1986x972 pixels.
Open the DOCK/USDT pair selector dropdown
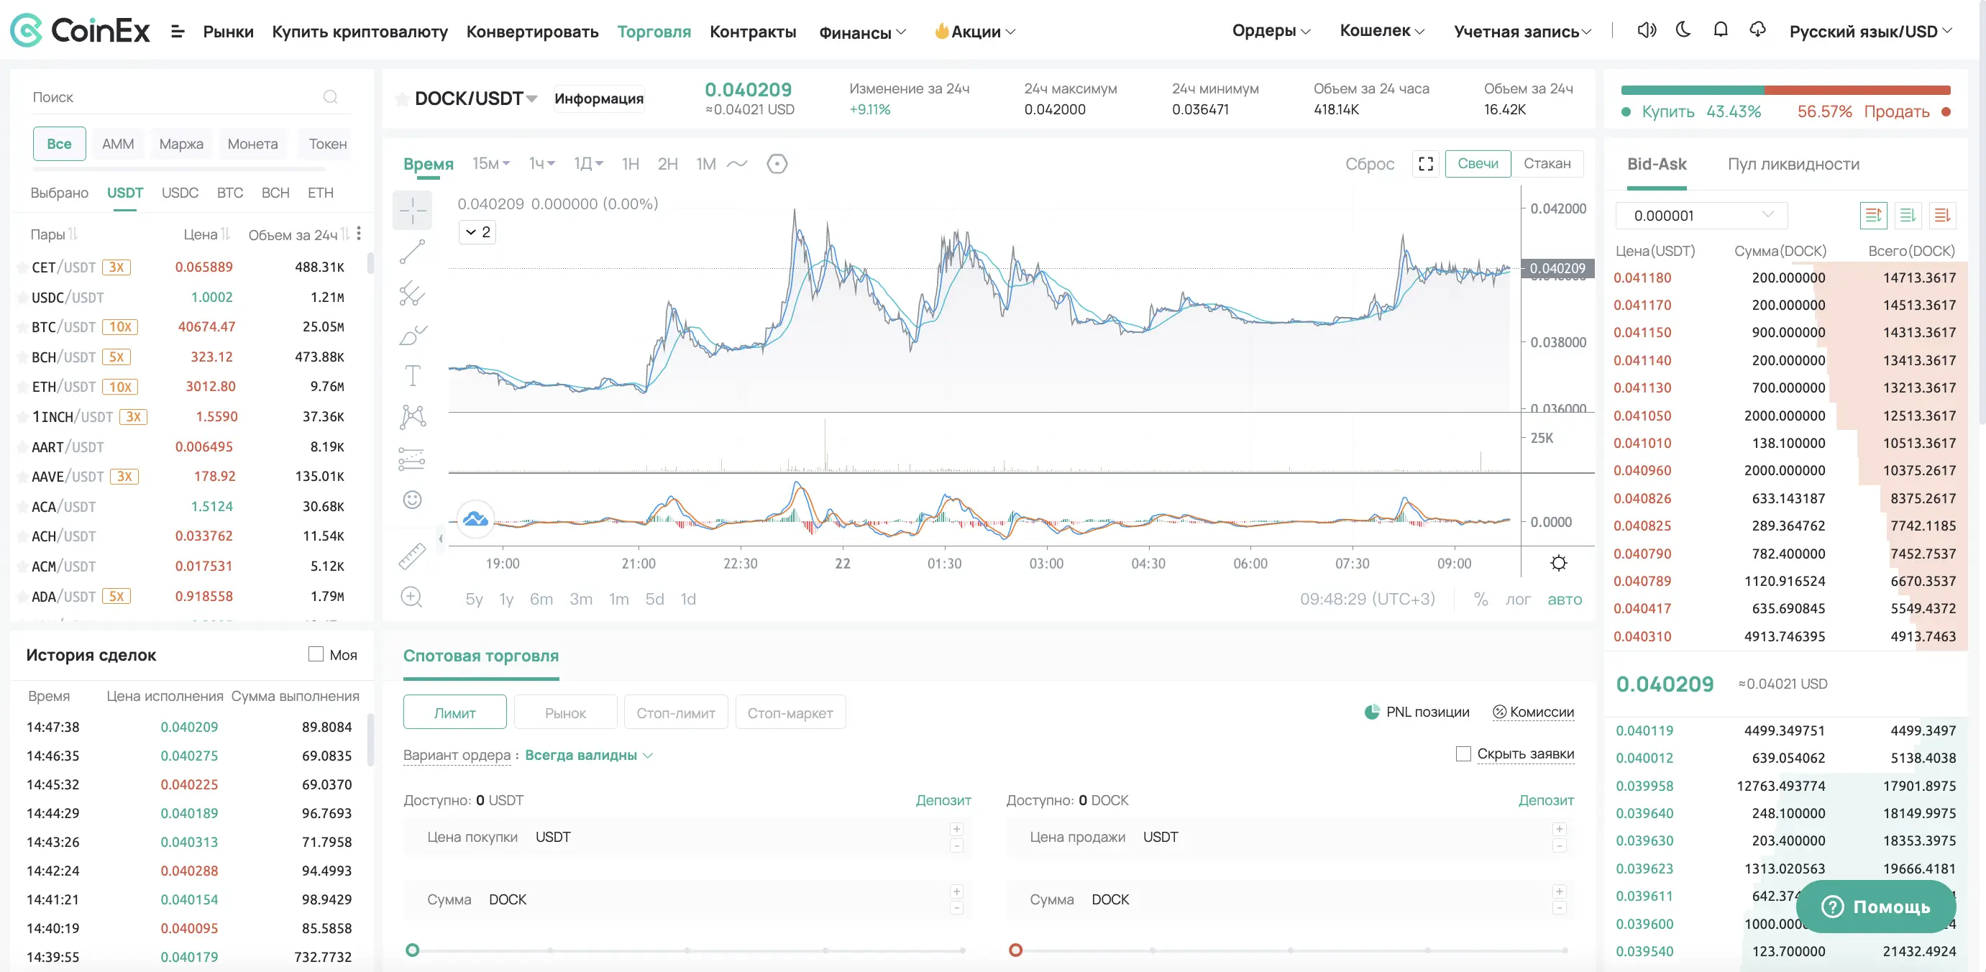click(x=476, y=98)
